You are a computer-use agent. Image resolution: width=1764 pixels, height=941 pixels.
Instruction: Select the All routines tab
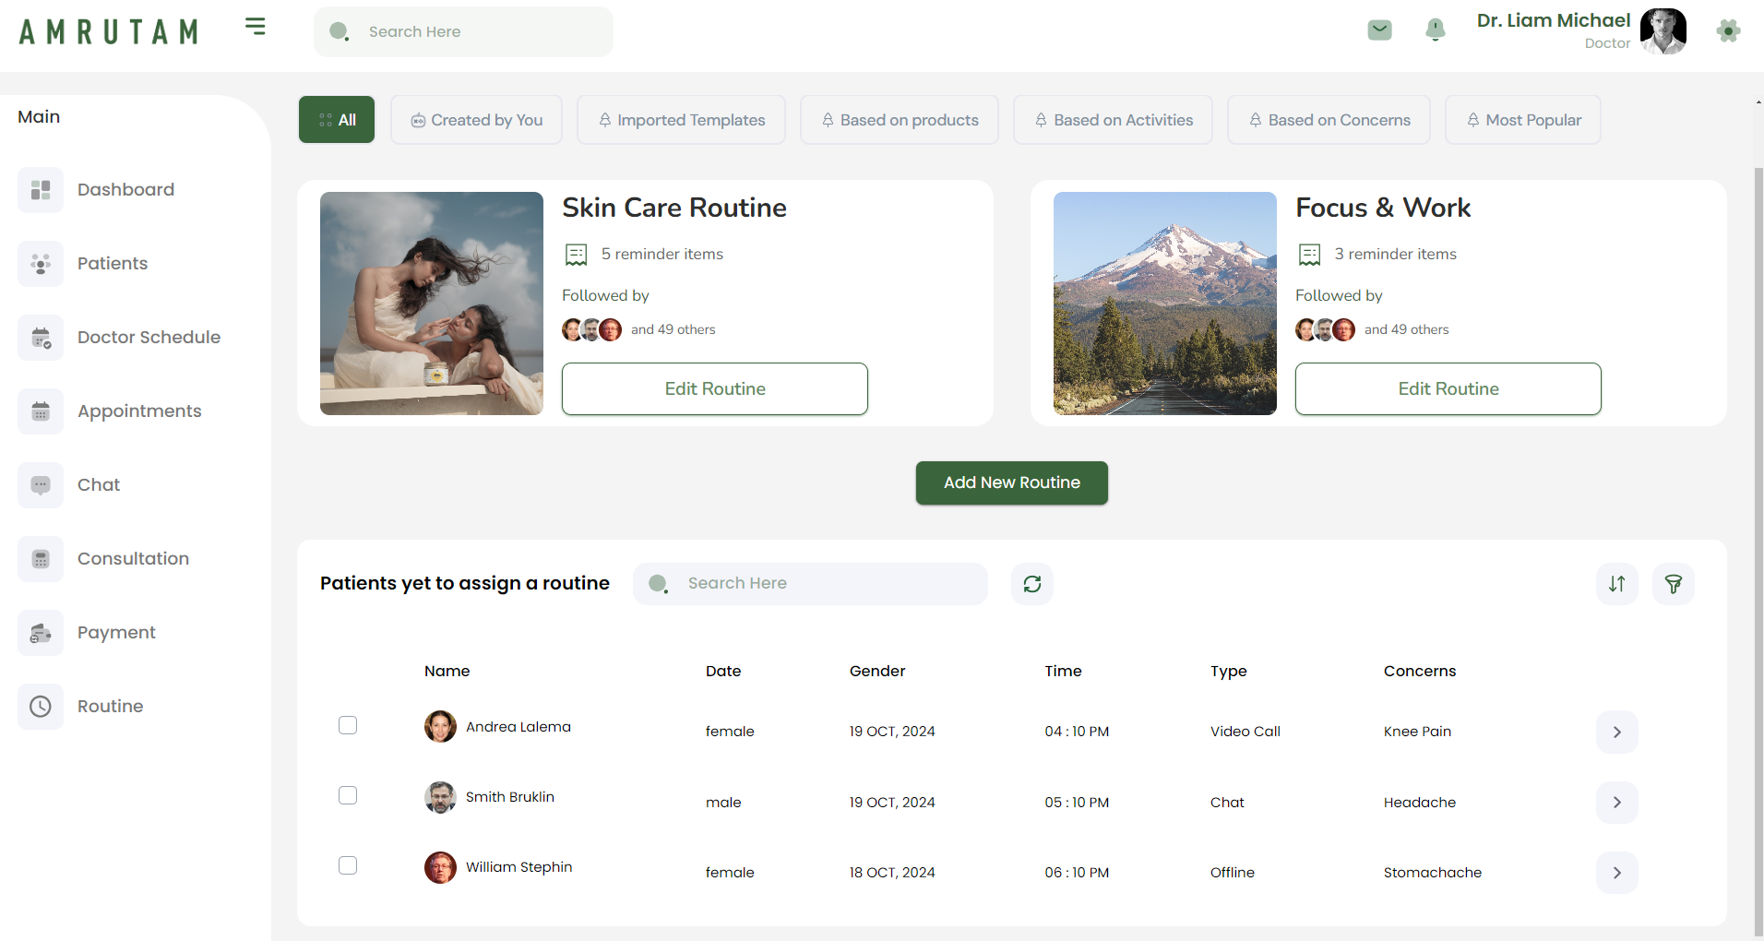(x=337, y=120)
